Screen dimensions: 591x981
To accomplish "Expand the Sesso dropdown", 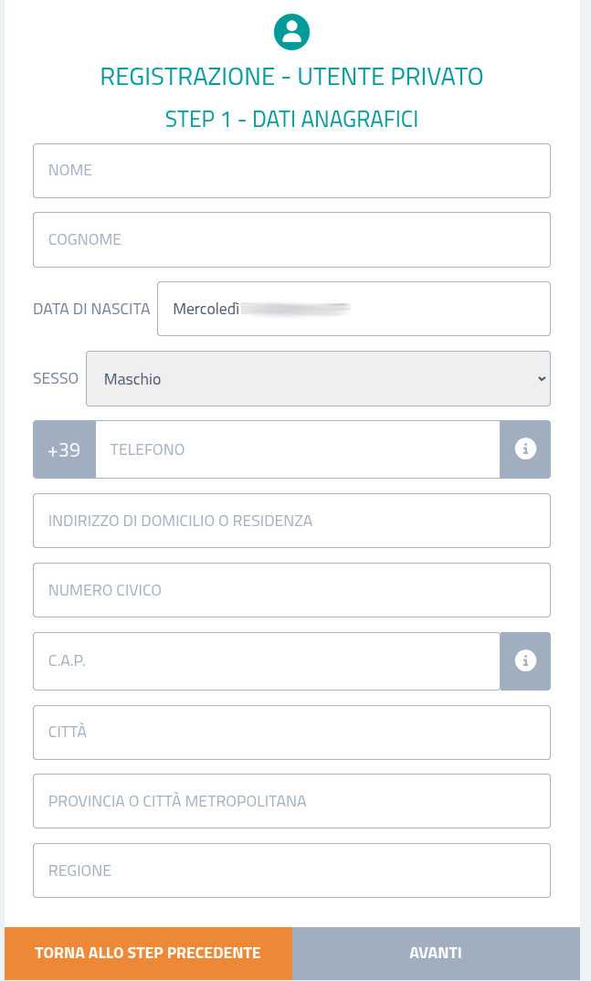I will tap(318, 378).
